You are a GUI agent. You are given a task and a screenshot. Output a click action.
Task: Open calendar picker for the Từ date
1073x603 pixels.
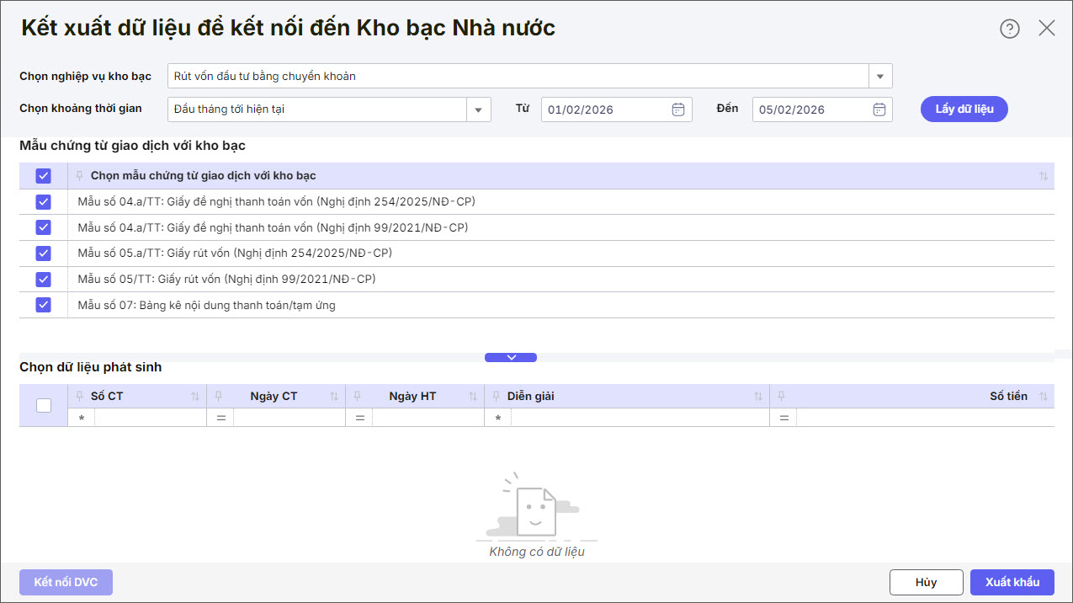678,109
